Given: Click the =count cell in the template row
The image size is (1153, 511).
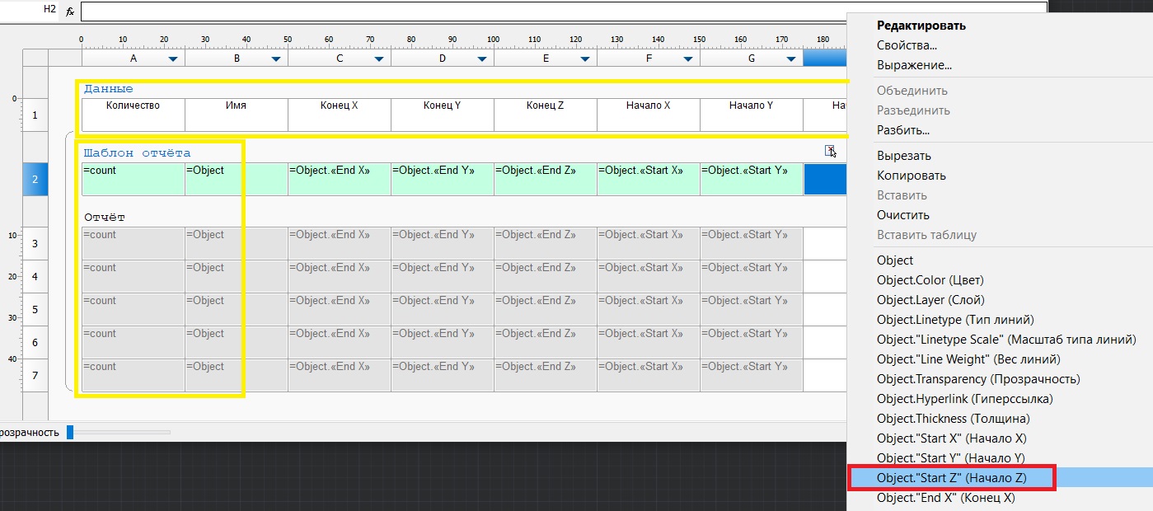Looking at the screenshot, I should click(133, 179).
